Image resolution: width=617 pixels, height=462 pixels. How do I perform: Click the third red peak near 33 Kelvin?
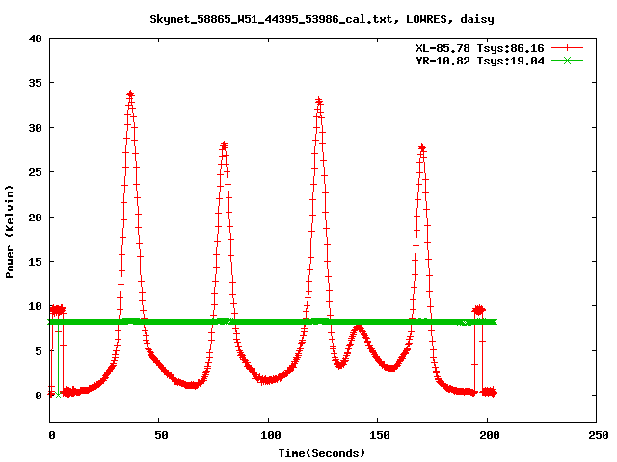[x=319, y=101]
